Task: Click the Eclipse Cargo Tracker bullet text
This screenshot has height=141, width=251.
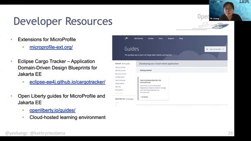Action: (x=58, y=68)
